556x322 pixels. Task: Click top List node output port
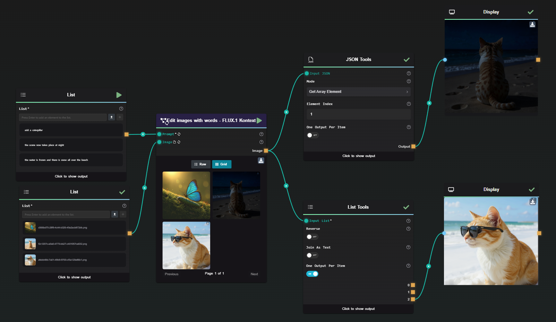pos(127,134)
